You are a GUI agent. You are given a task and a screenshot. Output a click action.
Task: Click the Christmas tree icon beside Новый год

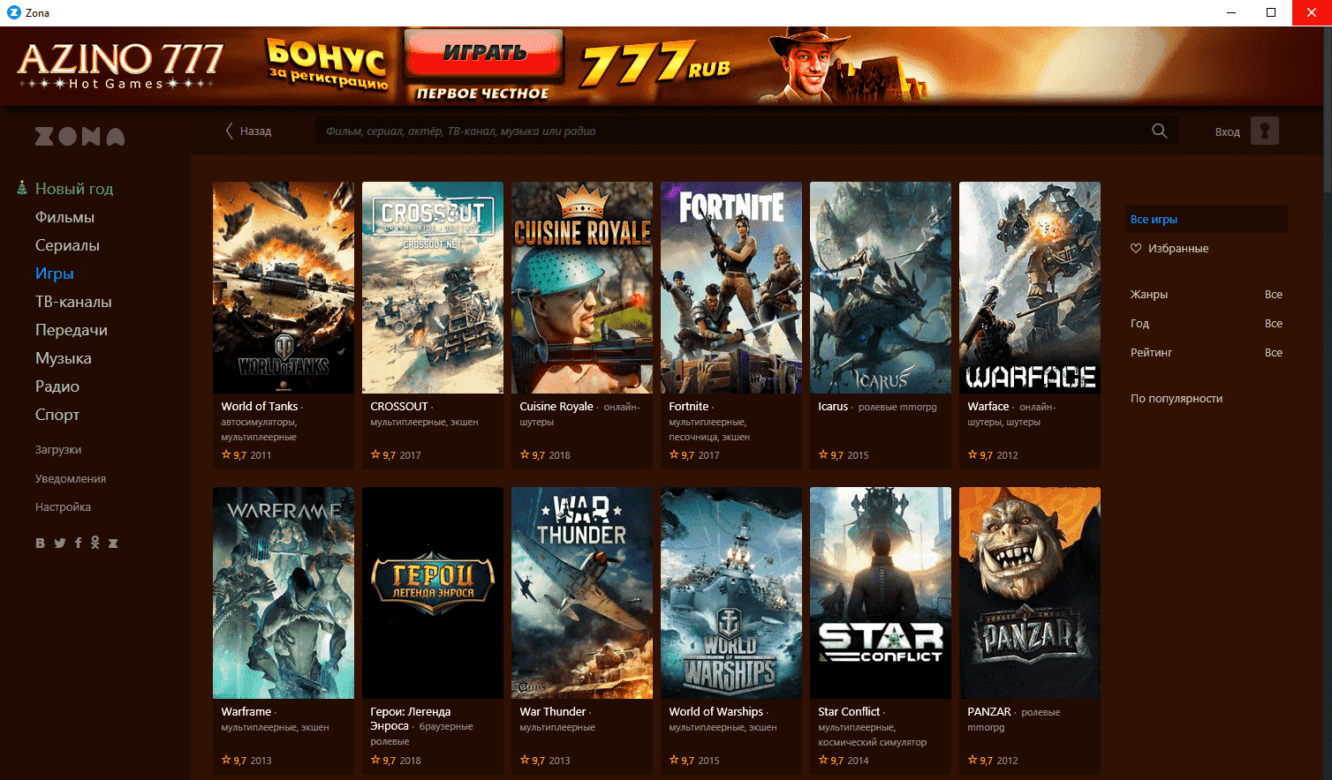pyautogui.click(x=22, y=187)
